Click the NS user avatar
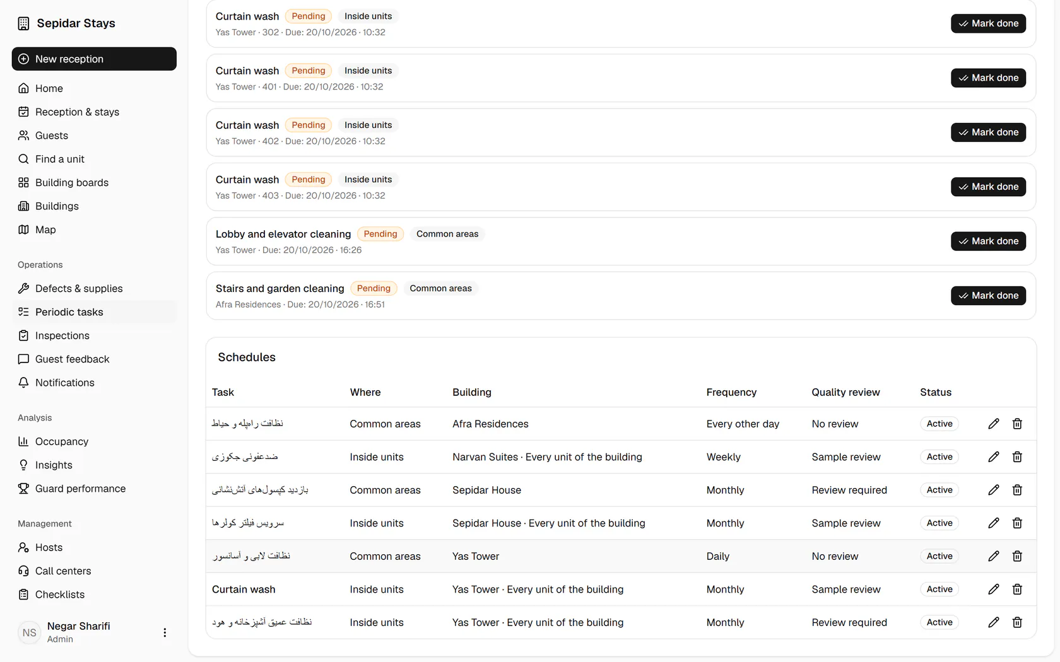 tap(30, 632)
